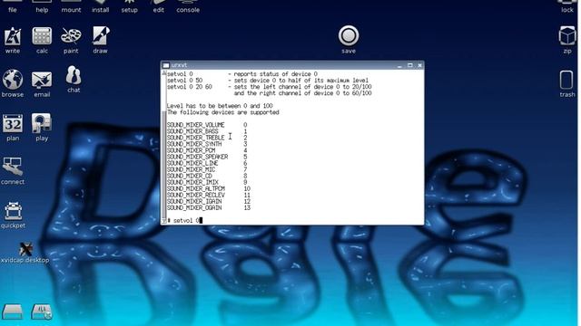Image resolution: width=581 pixels, height=326 pixels.
Task: Click the lock screen icon
Action: click(x=566, y=5)
